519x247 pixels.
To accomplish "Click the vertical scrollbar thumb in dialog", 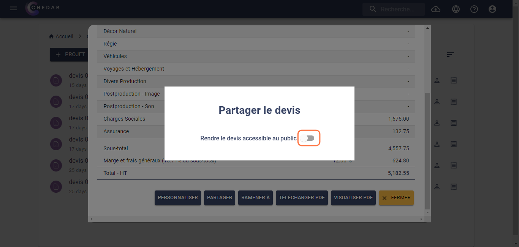I will pyautogui.click(x=428, y=151).
